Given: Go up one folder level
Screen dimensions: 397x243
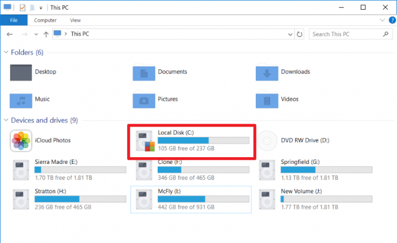Looking at the screenshot, I should tap(46, 34).
